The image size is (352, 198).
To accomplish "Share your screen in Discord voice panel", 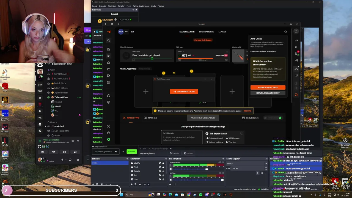I will point(54,152).
